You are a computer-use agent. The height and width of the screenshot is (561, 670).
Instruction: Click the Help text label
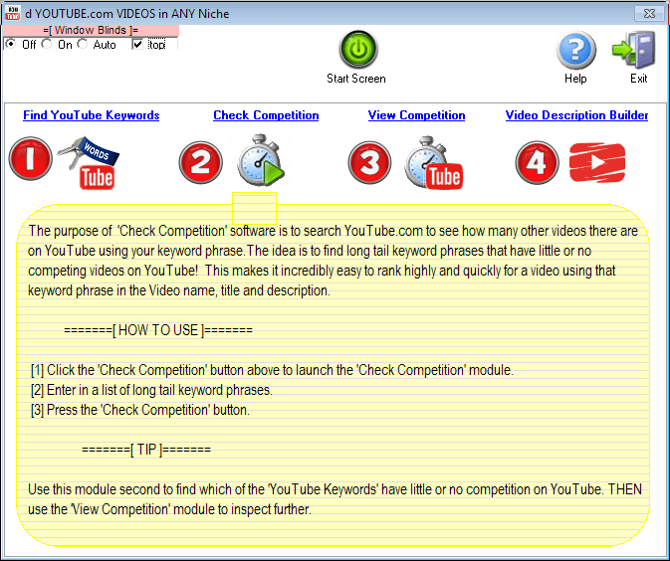tap(575, 79)
